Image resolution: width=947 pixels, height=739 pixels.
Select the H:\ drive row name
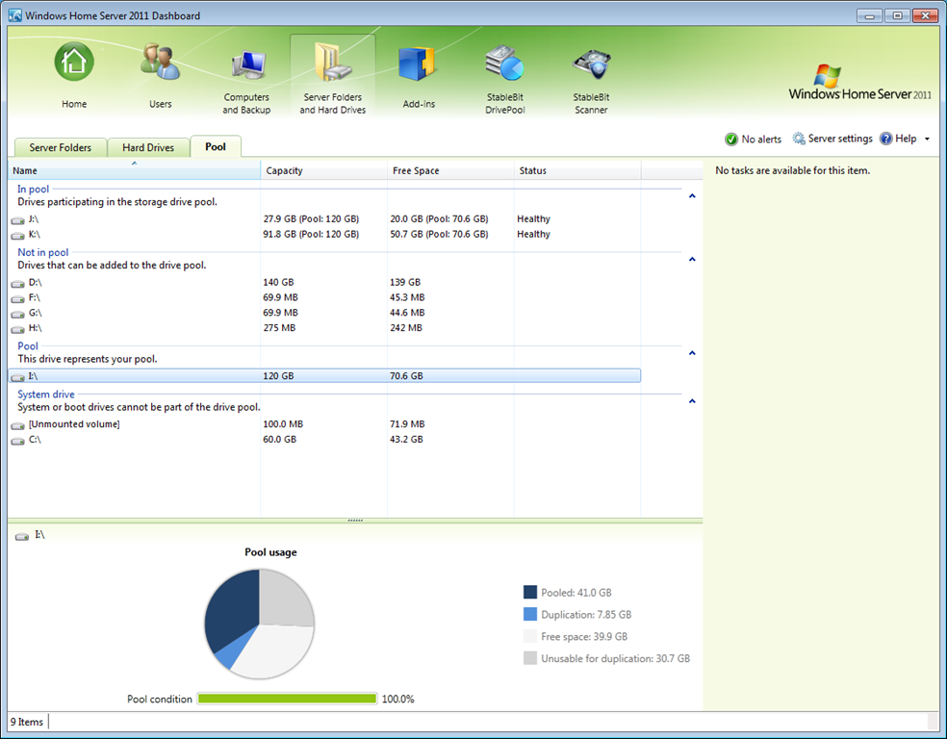point(35,328)
